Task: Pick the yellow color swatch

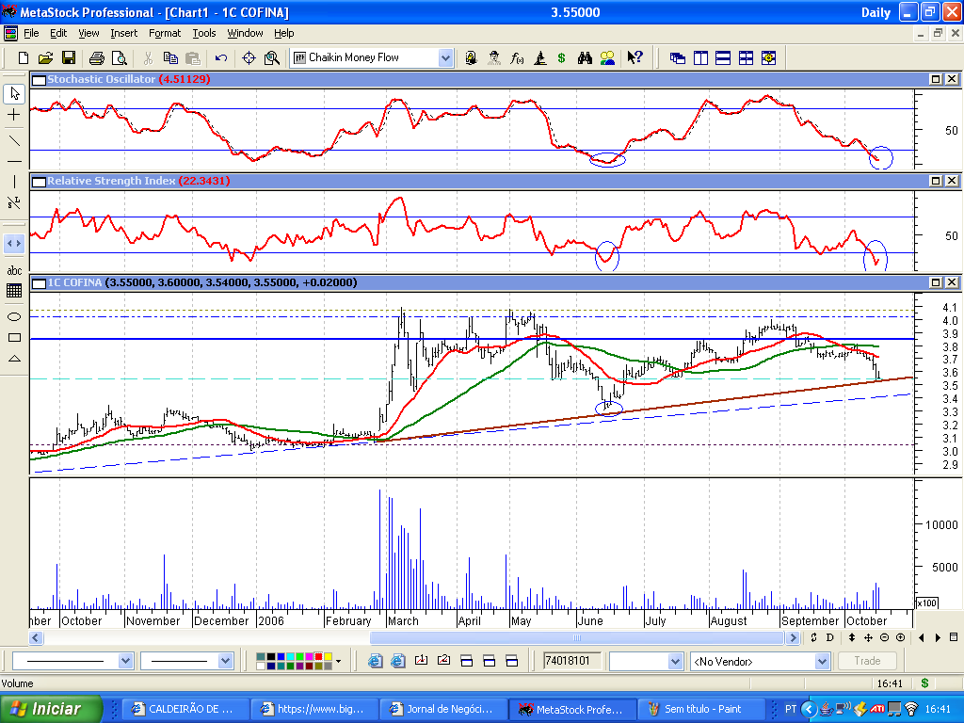Action: coord(327,656)
